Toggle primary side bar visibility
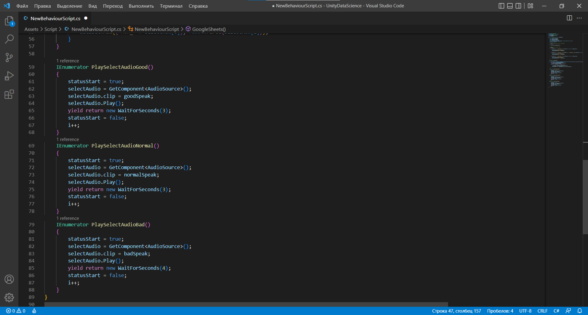This screenshot has height=315, width=588. [501, 6]
